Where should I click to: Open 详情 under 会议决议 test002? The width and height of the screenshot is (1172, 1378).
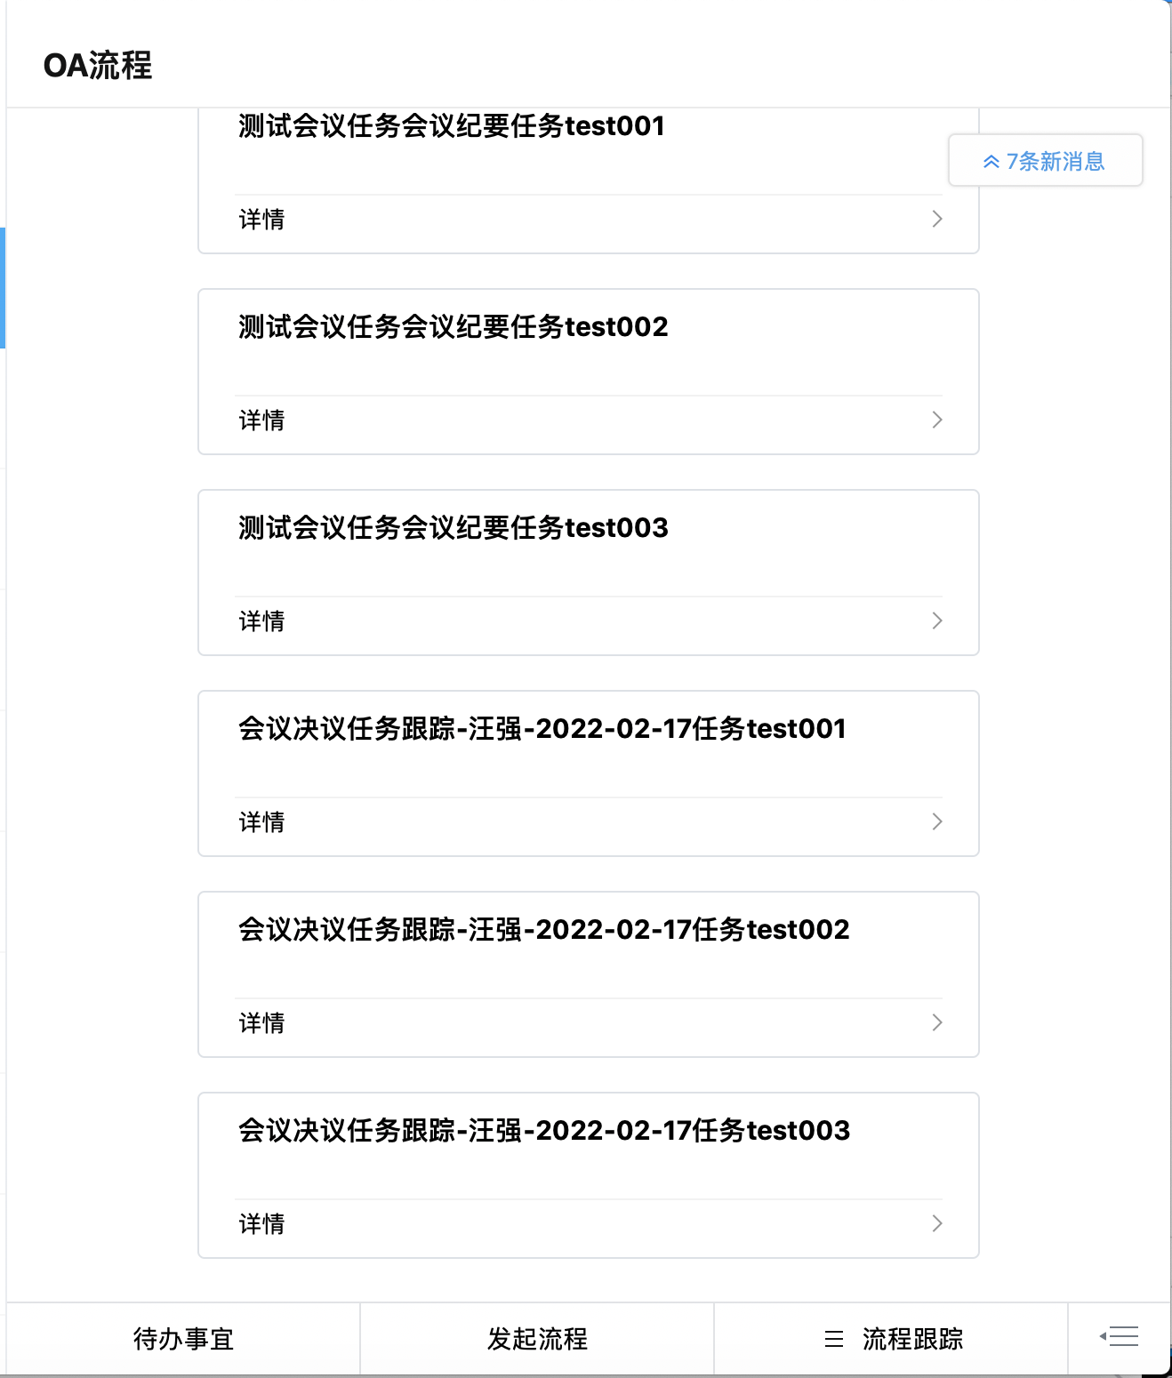[261, 1023]
